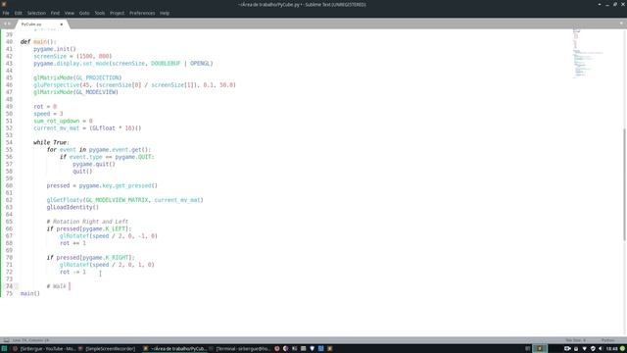Click the 'gluPerspective' code line
Screen dimensions: 627x353
tap(135, 85)
